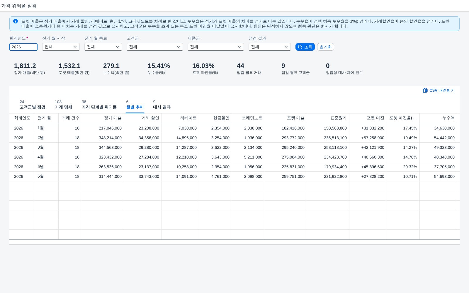Switch to the 고객군별 점검 tab
This screenshot has width=469, height=293.
pos(33,105)
